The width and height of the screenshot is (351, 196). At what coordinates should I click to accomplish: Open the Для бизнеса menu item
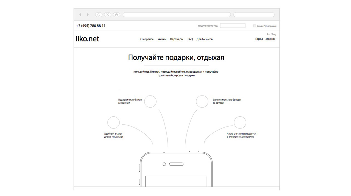pyautogui.click(x=205, y=39)
